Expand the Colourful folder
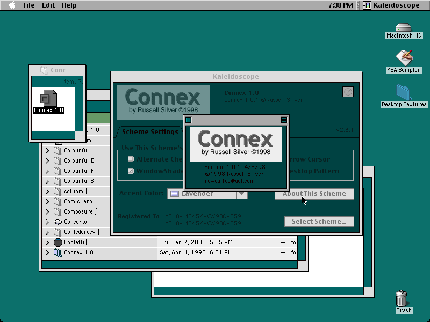The image size is (430, 322). point(47,150)
